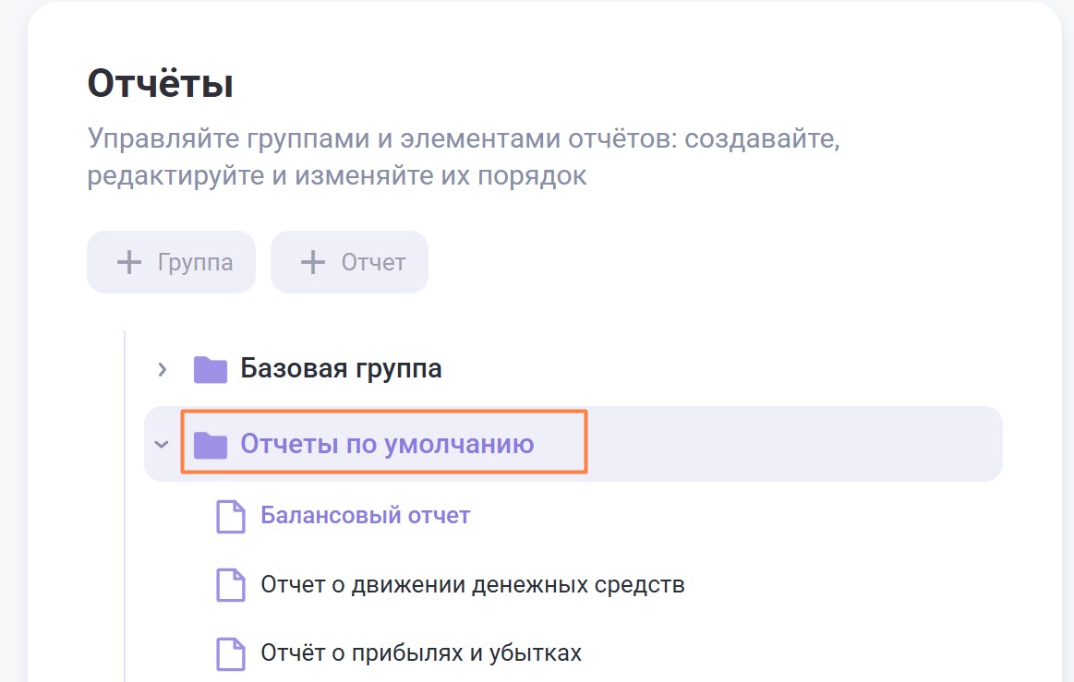Click the plus icon in the Отчет button
1074x682 pixels.
coord(314,263)
